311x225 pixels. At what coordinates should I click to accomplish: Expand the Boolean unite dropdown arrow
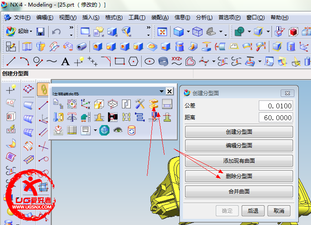[x=249, y=31]
